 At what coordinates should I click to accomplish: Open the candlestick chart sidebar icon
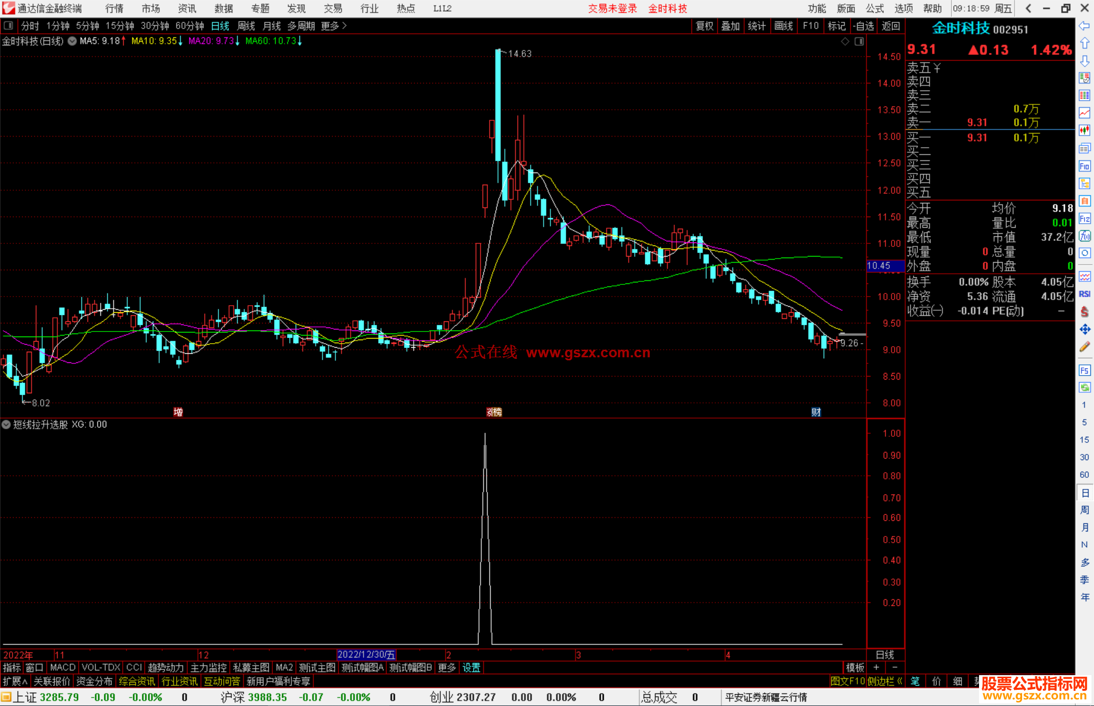tap(1084, 131)
